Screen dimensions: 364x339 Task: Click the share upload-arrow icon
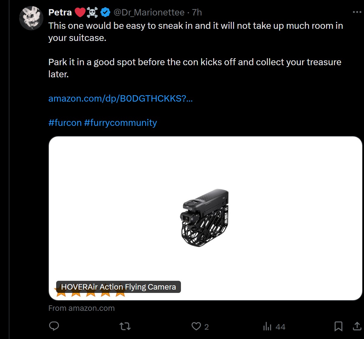357,326
